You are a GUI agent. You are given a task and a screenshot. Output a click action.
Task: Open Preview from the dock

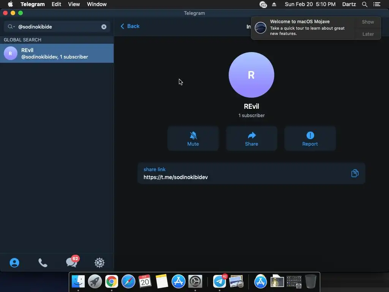(x=236, y=281)
